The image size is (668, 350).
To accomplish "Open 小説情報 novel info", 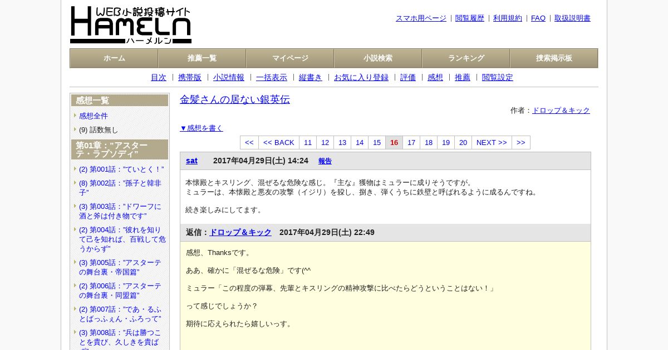I will pos(229,78).
